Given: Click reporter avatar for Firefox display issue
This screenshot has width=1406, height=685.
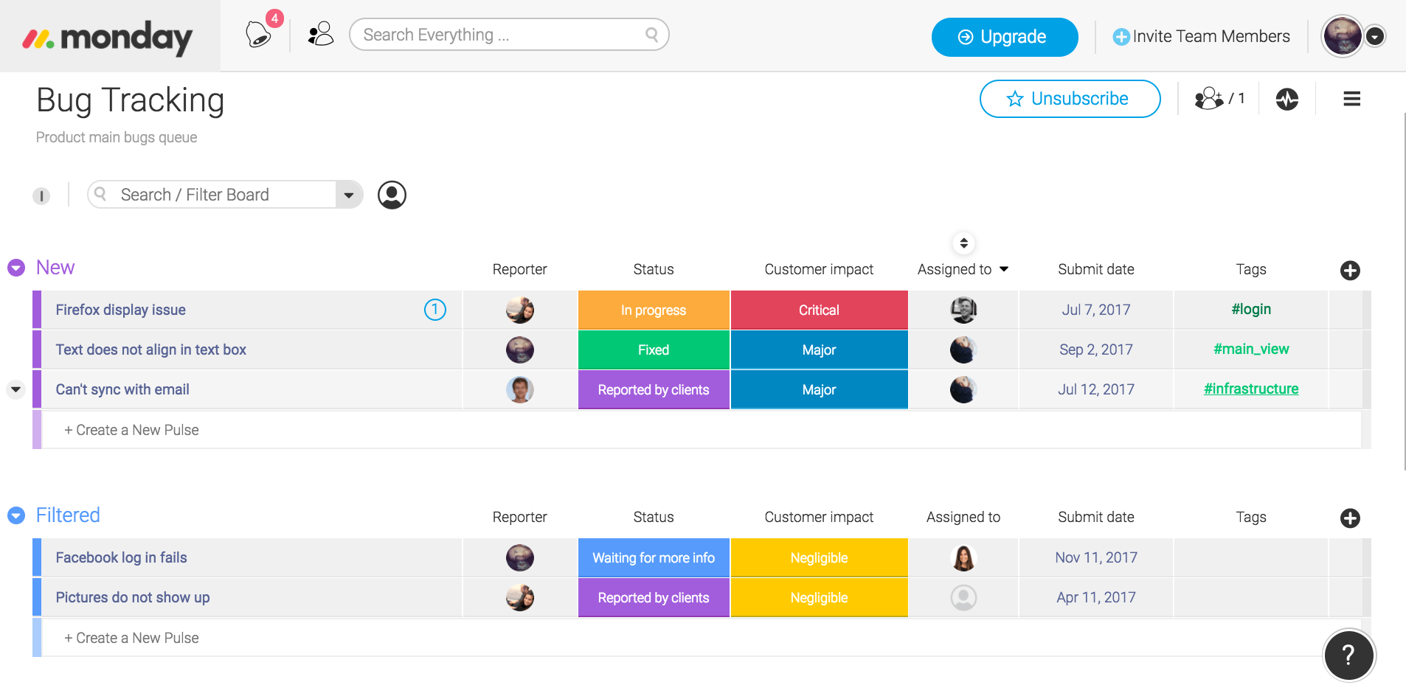Looking at the screenshot, I should 520,310.
